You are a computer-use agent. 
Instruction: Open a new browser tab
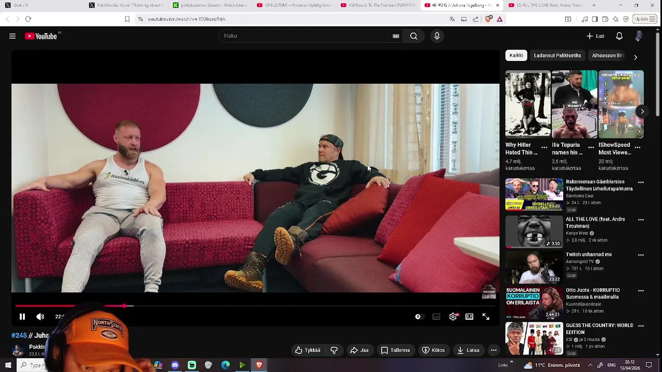(x=594, y=5)
